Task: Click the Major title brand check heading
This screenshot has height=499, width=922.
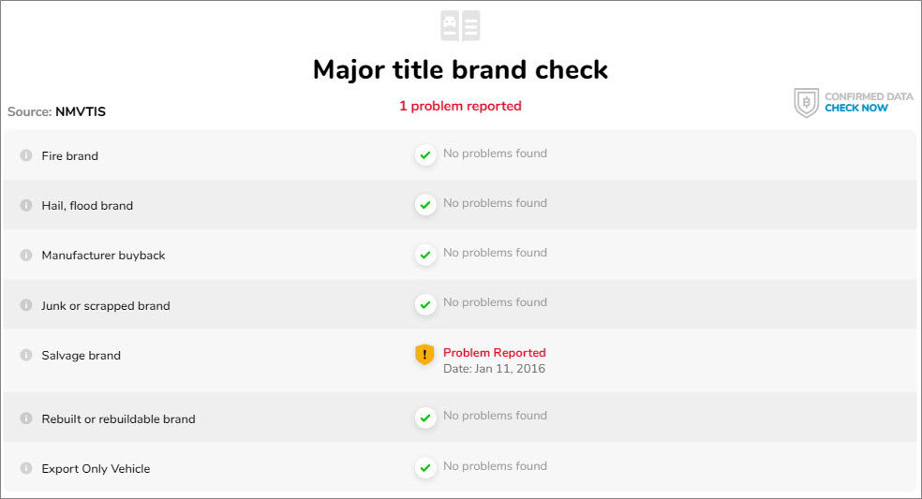Action: (x=460, y=69)
